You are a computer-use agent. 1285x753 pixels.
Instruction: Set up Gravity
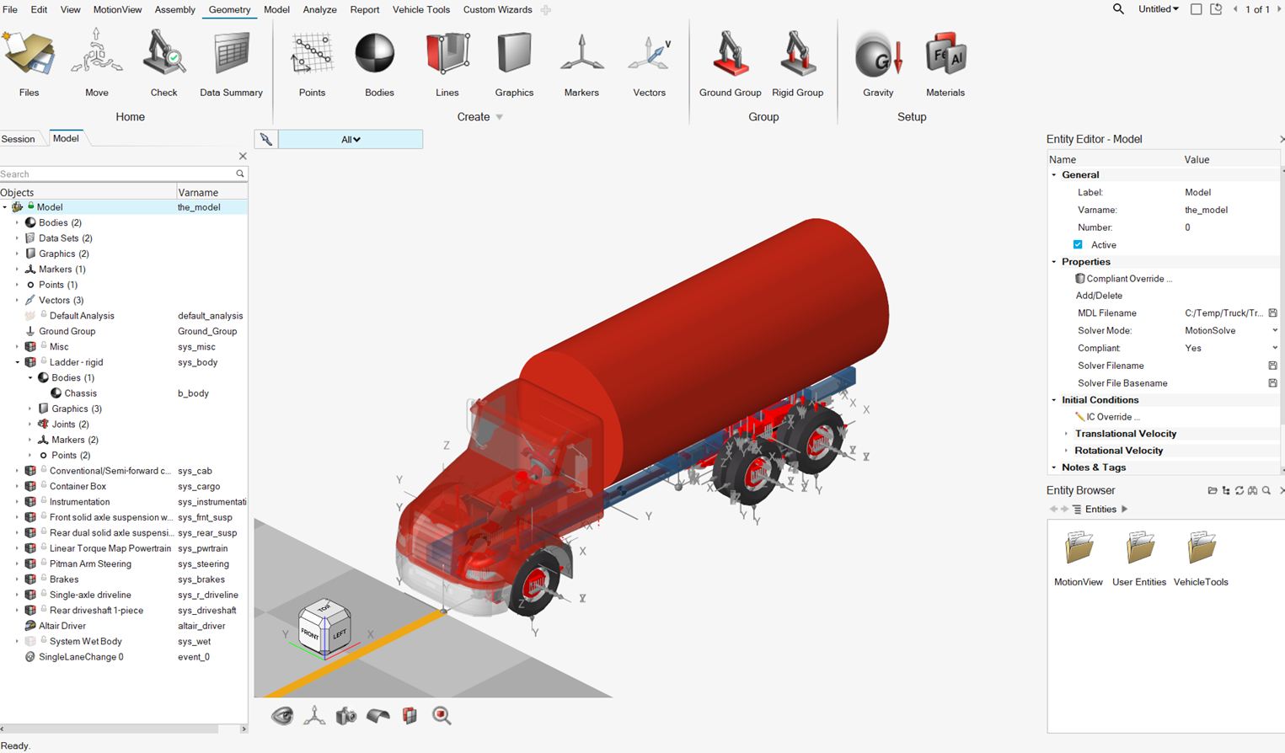click(x=878, y=62)
